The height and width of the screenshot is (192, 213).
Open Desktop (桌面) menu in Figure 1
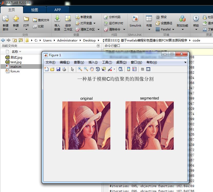point(121,62)
